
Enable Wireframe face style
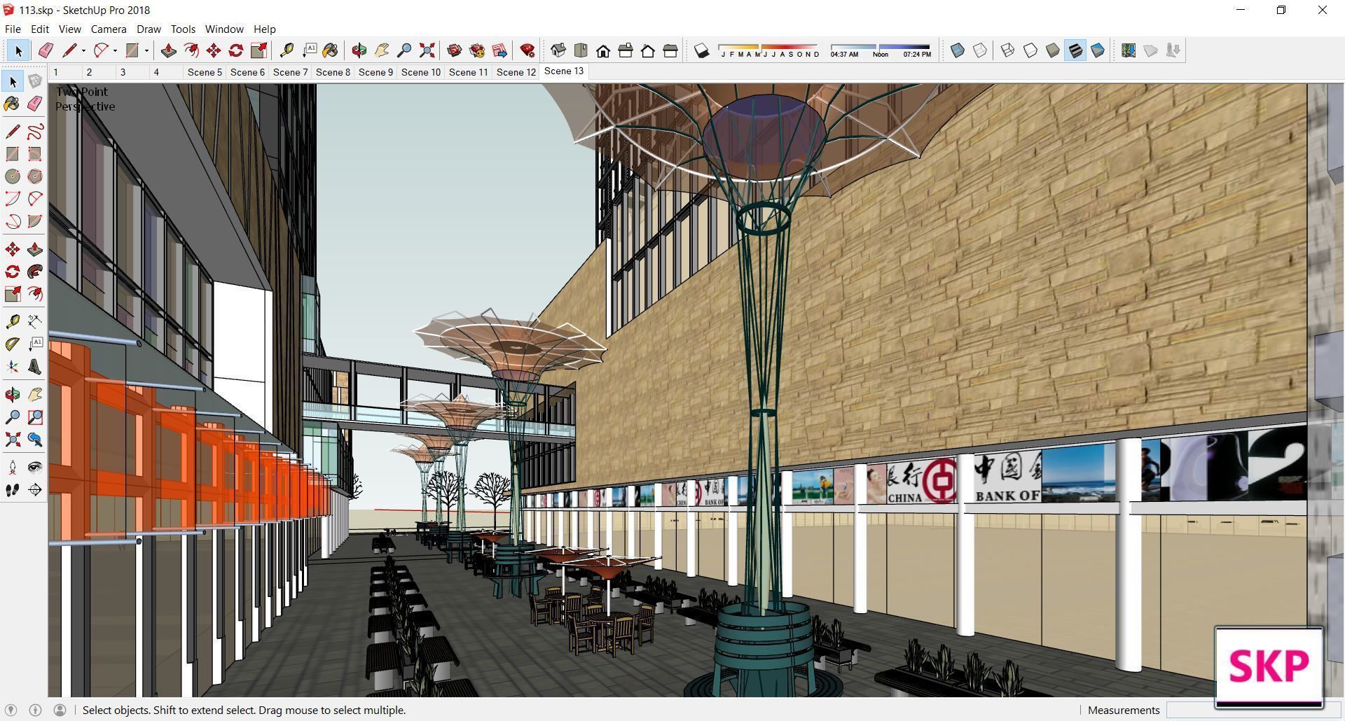(1007, 50)
